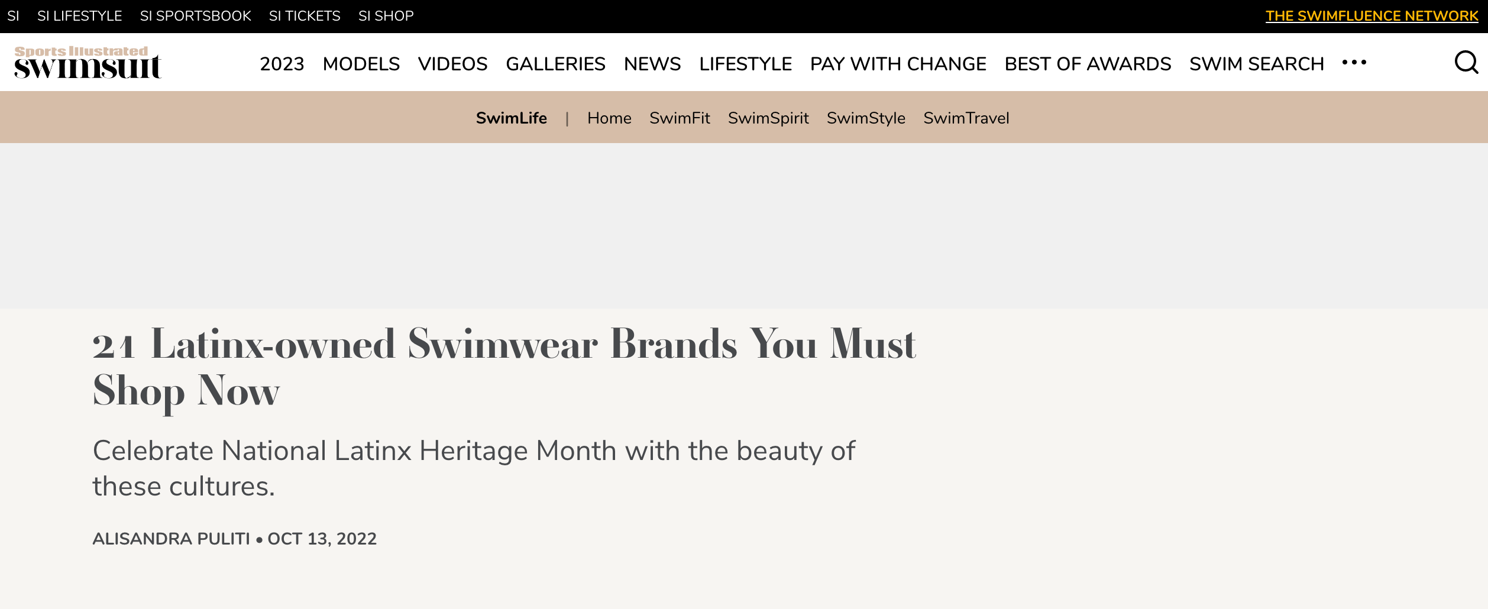Screen dimensions: 1488x609
Task: Open The Swimfluence Network link
Action: 1371,16
